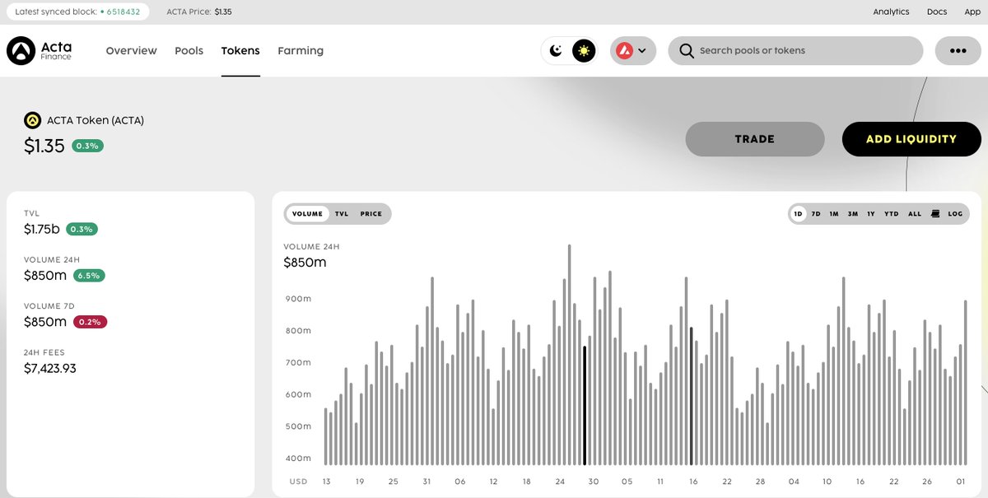The image size is (988, 498).
Task: Open the Avalanche network selector dropdown
Action: (632, 51)
